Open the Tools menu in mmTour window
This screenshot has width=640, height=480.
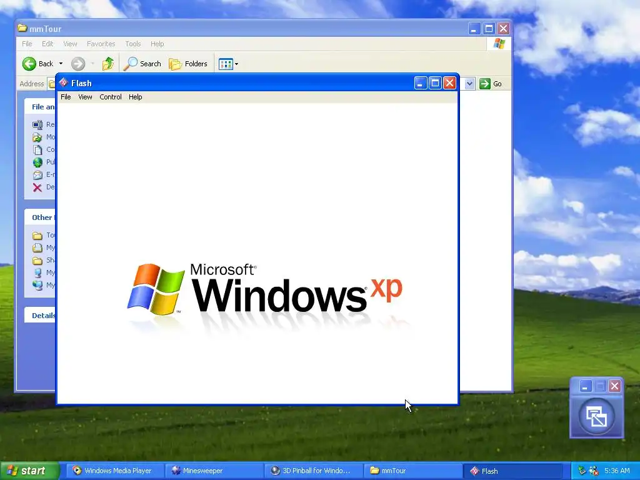tap(132, 44)
